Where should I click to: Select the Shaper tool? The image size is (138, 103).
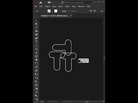click(x=36, y=56)
